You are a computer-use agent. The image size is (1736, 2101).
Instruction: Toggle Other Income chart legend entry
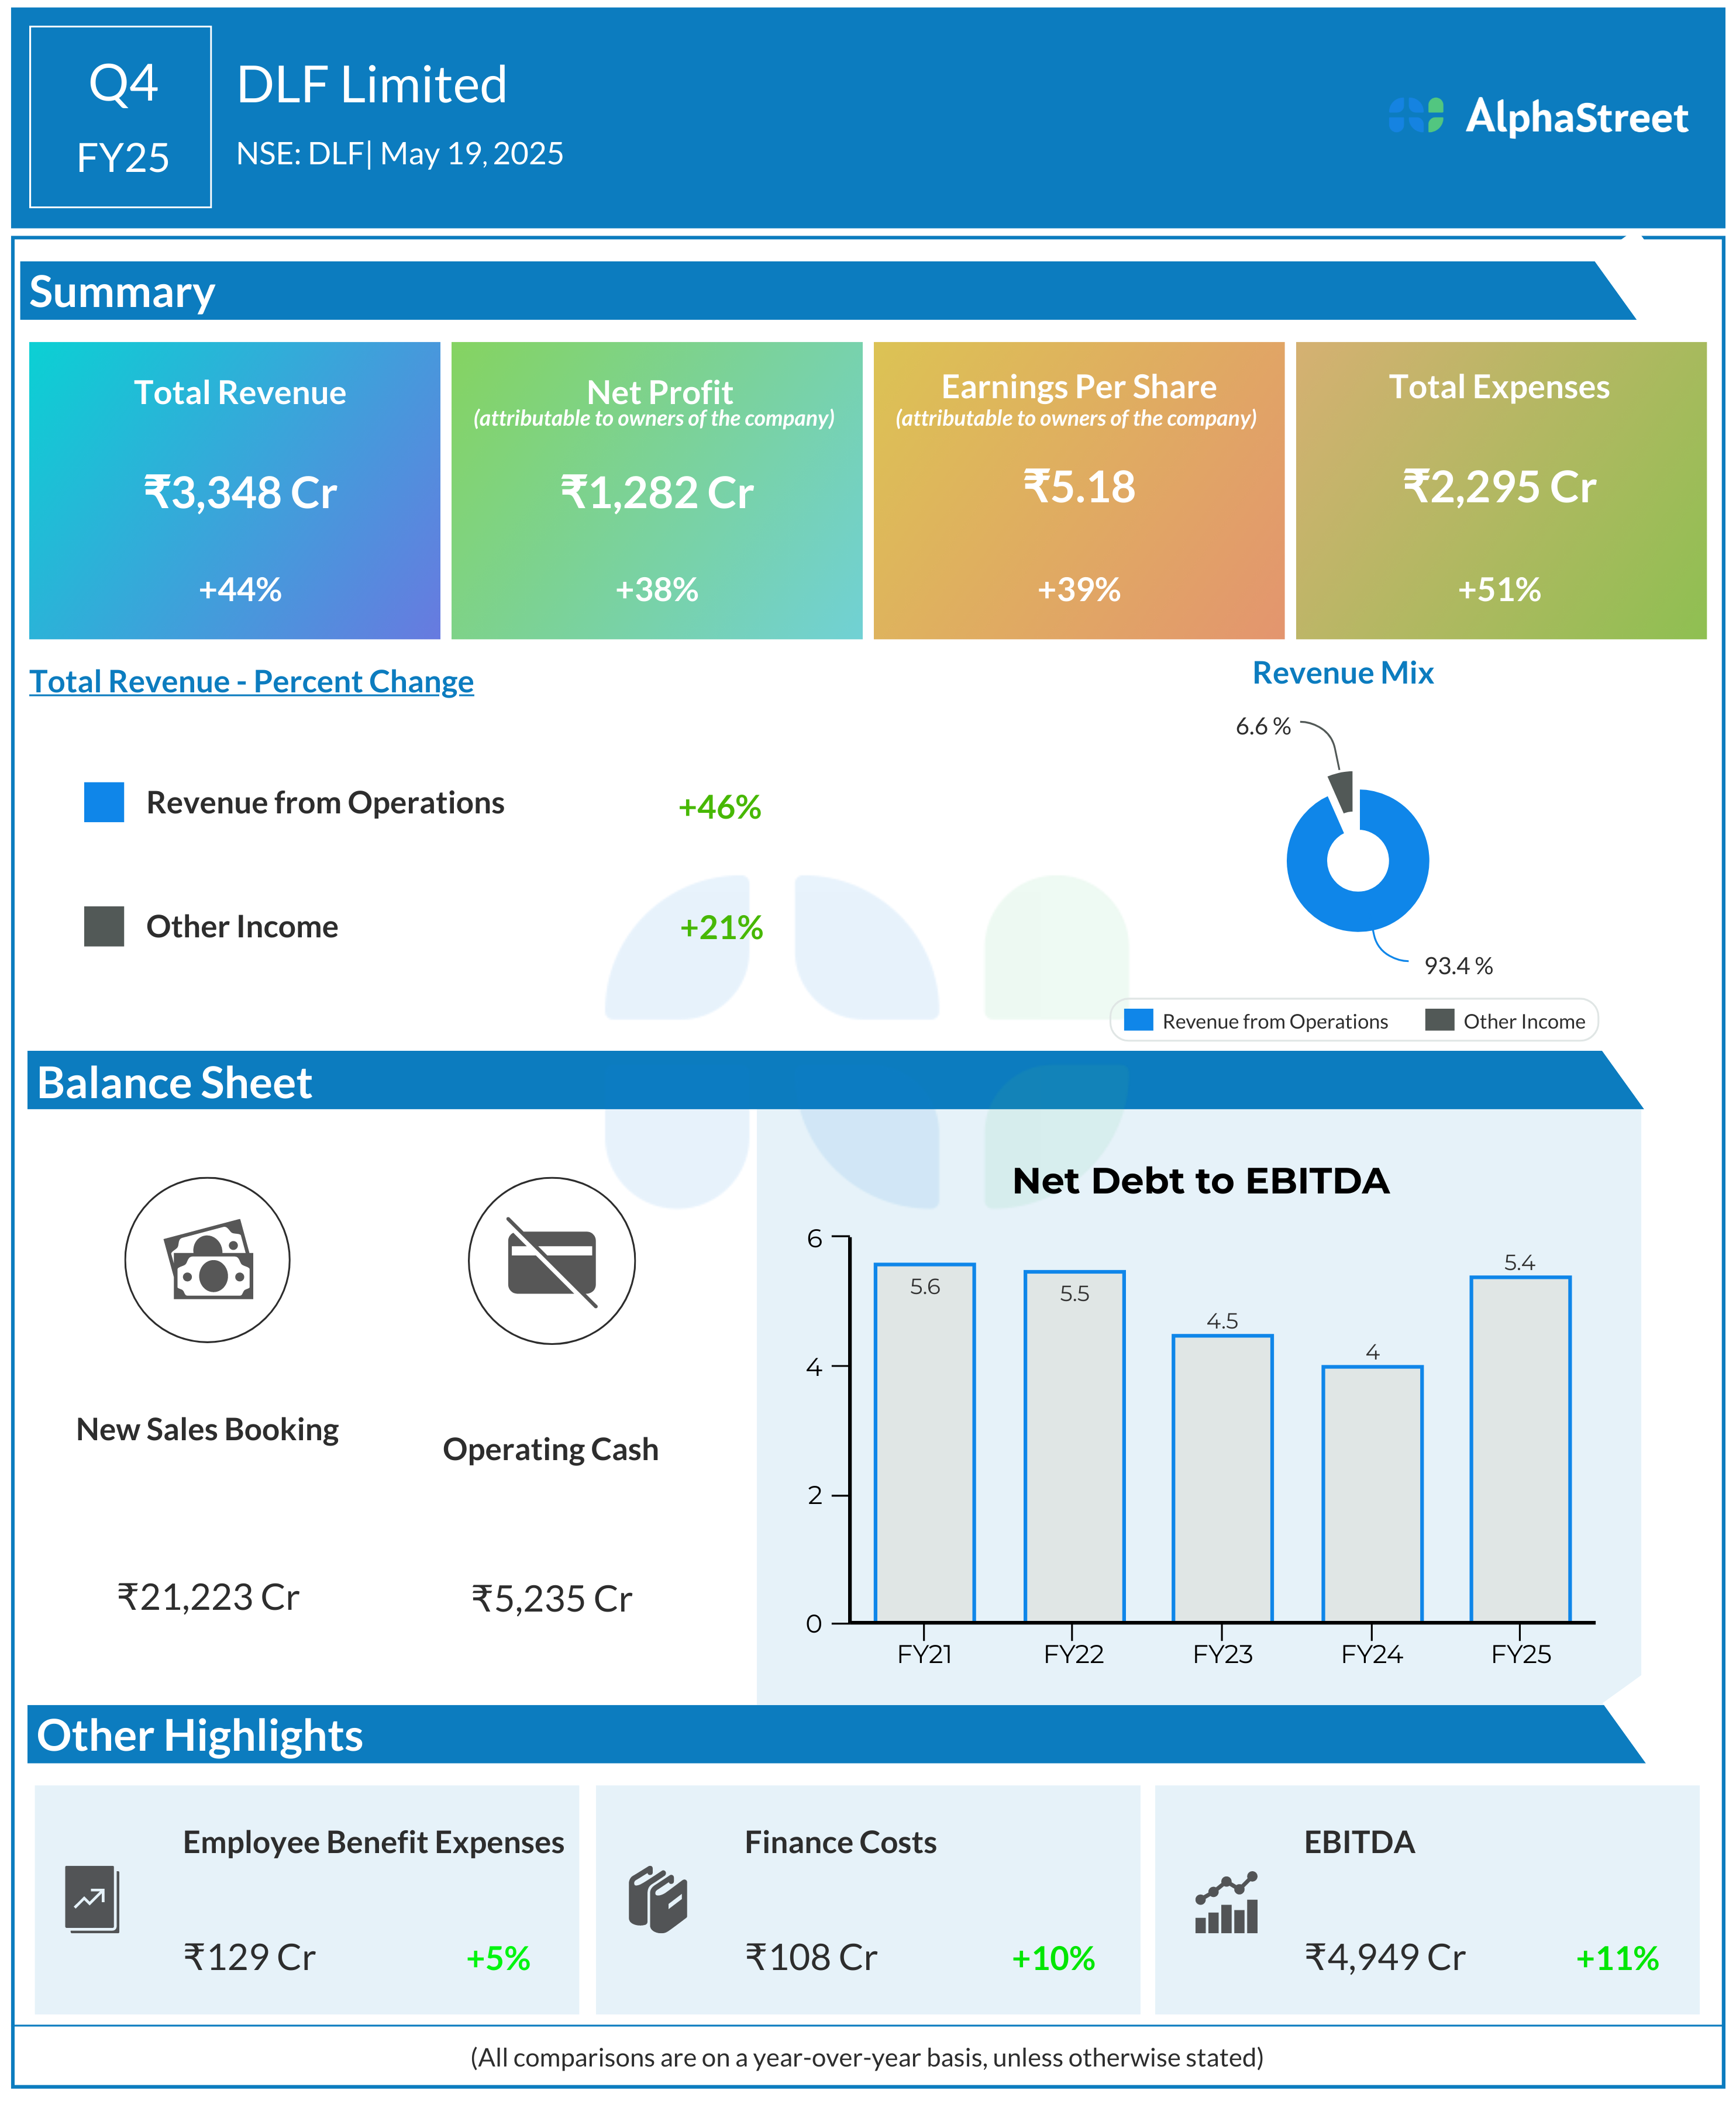pyautogui.click(x=1505, y=1020)
